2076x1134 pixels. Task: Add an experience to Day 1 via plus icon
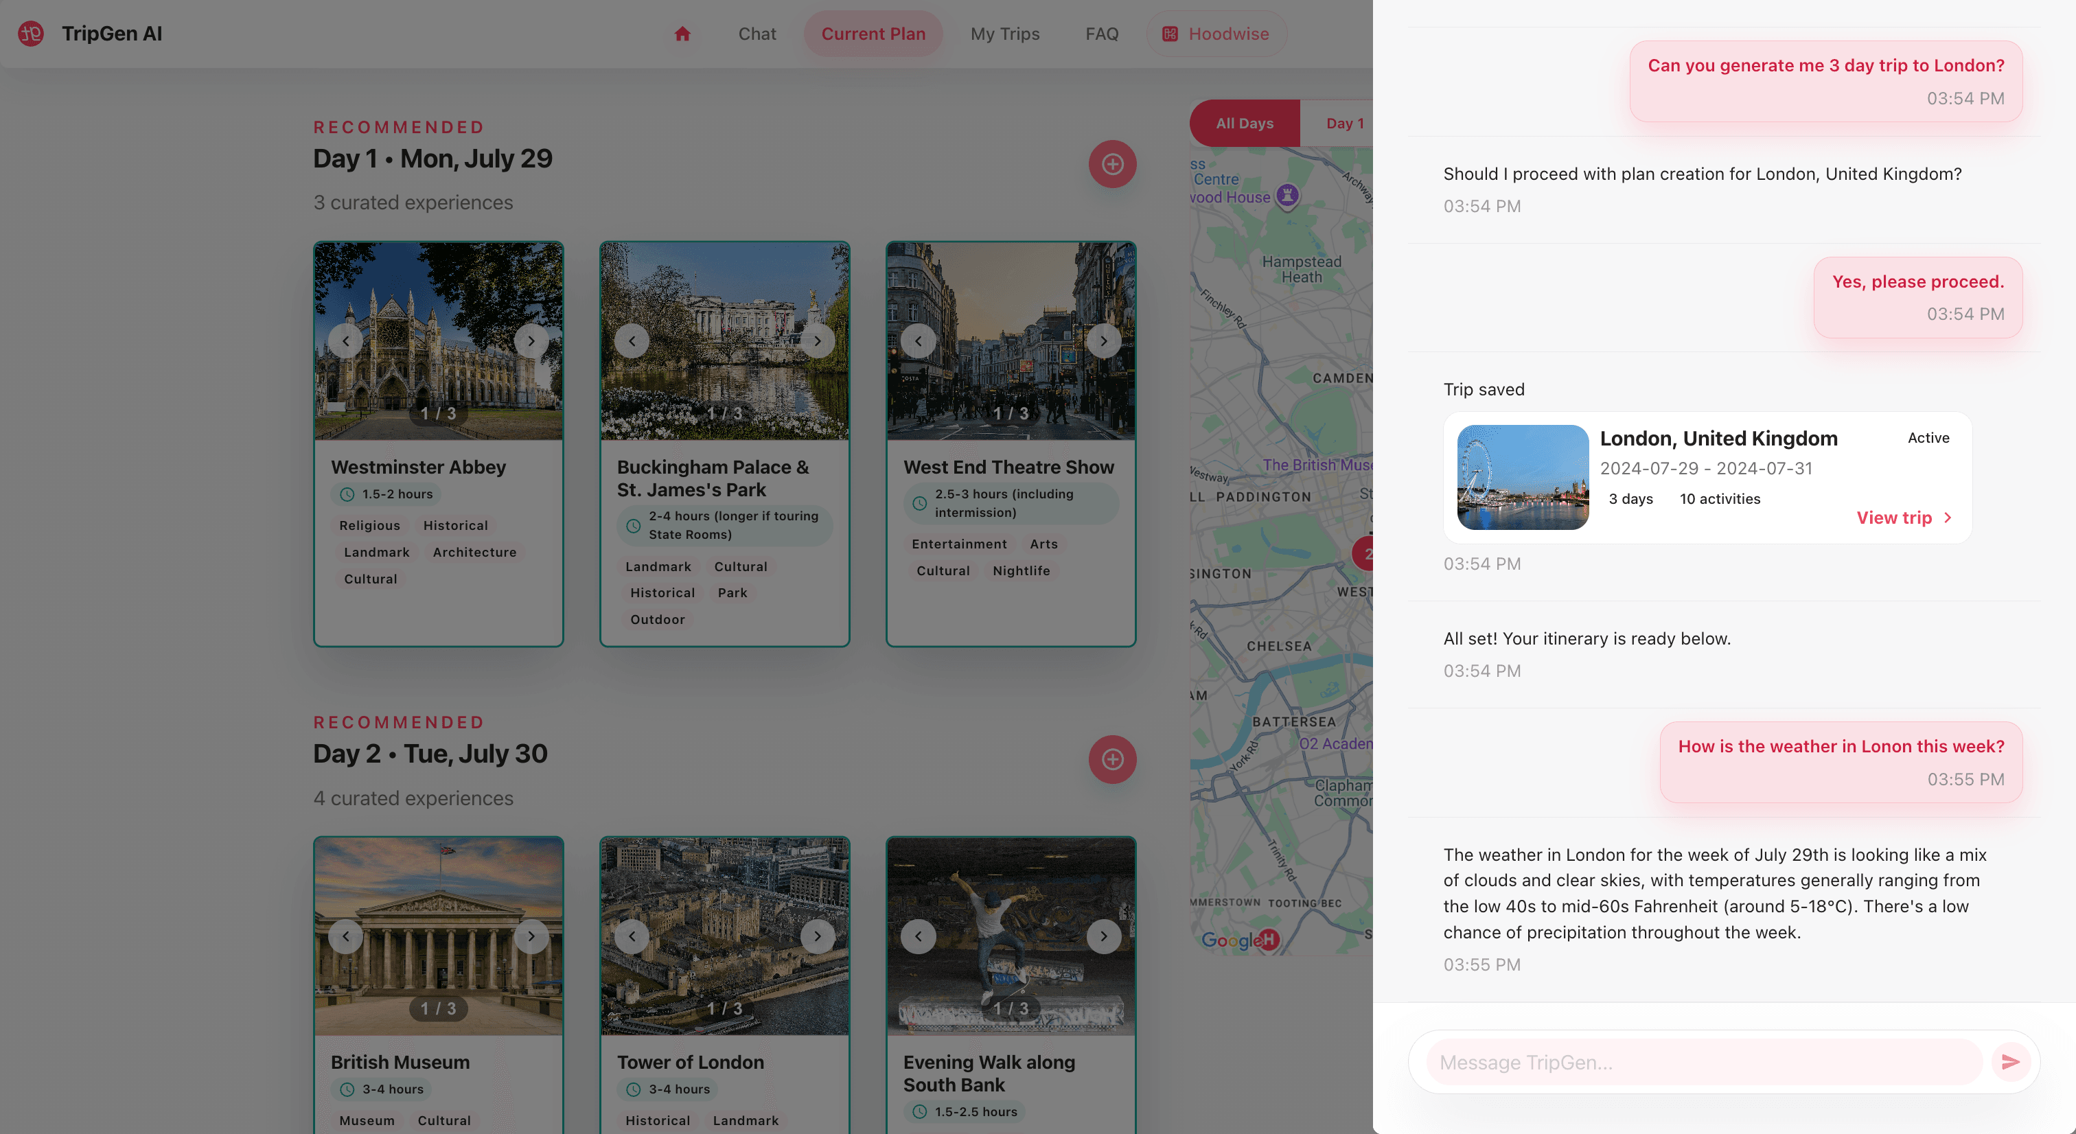pos(1112,163)
